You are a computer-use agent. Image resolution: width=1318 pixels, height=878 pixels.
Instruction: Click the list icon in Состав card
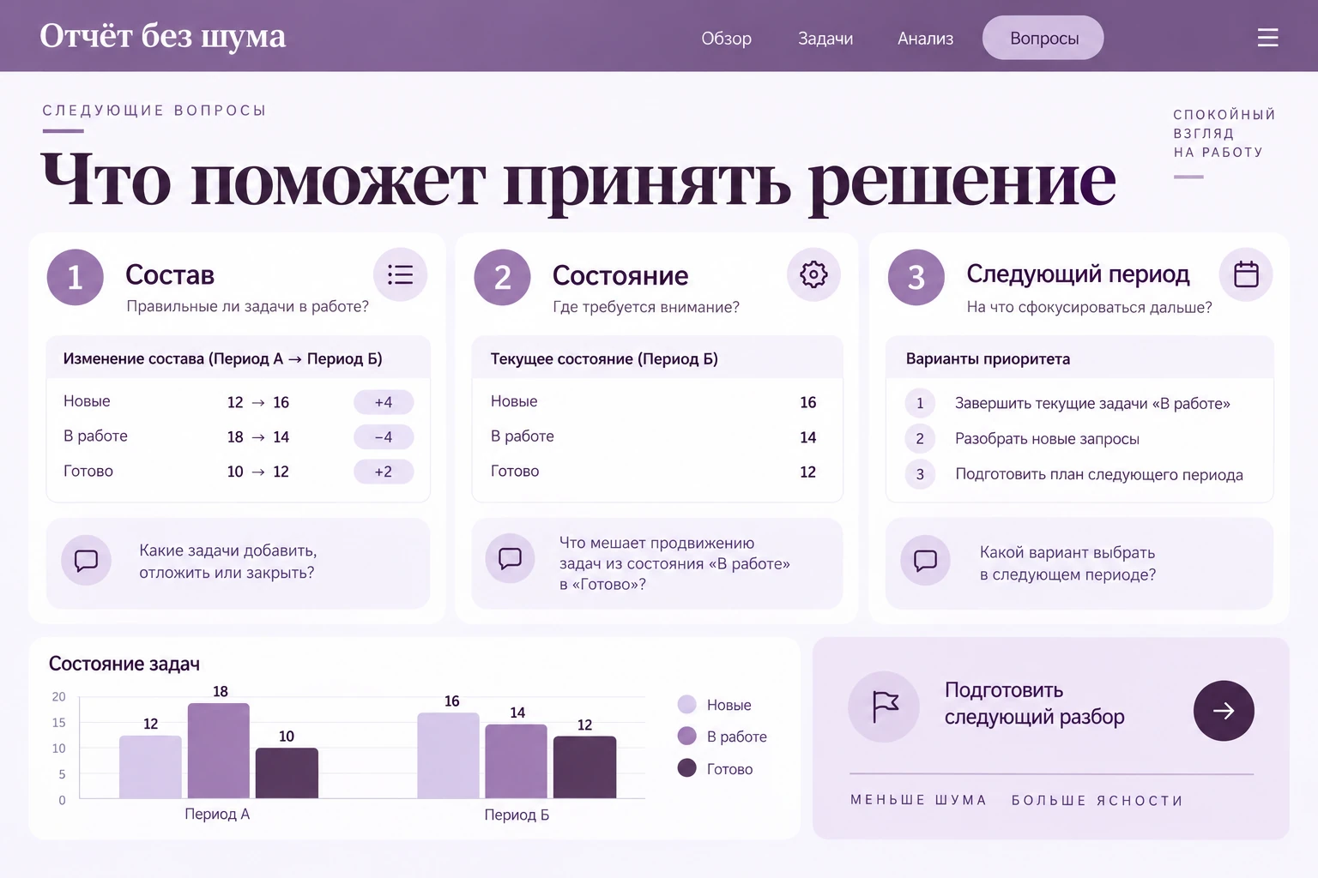400,274
